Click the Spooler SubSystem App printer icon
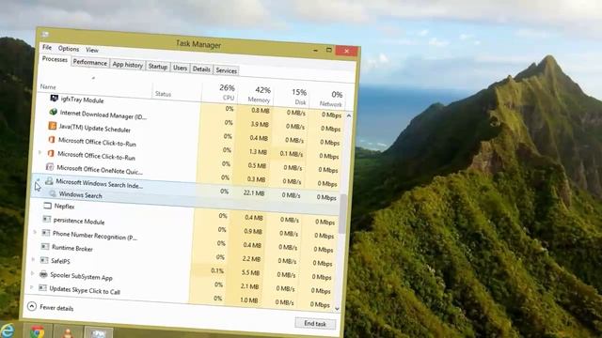This screenshot has width=602, height=338. 43,274
